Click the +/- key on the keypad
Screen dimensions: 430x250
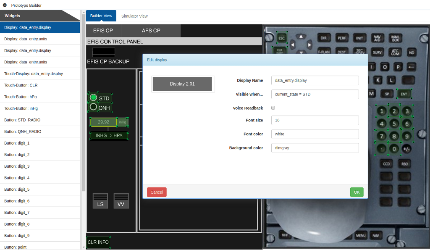[x=406, y=149]
